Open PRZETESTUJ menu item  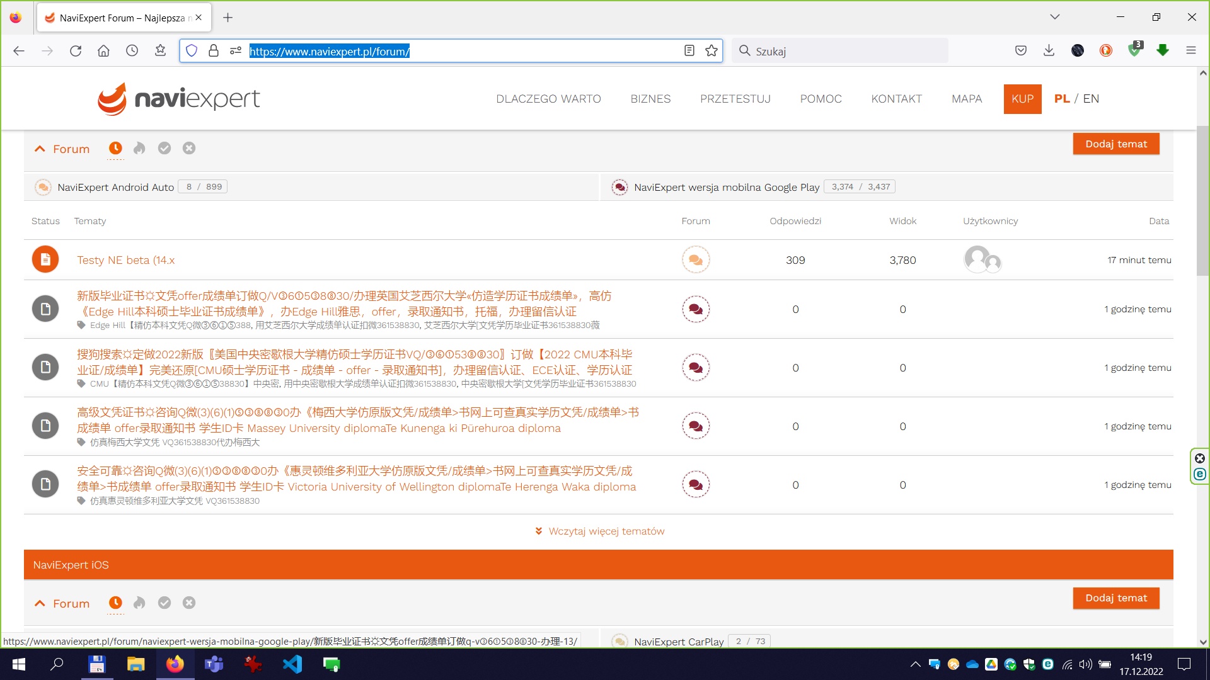pos(735,99)
